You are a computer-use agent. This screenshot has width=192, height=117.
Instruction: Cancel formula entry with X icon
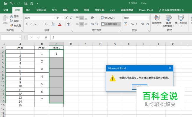click(x=31, y=37)
